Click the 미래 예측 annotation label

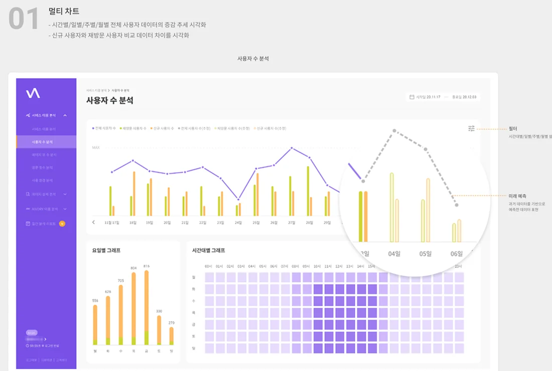(517, 196)
